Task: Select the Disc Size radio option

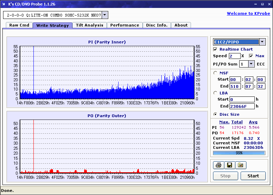Action: (215, 114)
